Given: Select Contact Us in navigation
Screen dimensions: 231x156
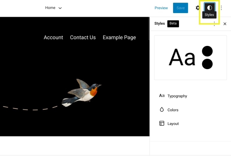Looking at the screenshot, I should coord(83,37).
